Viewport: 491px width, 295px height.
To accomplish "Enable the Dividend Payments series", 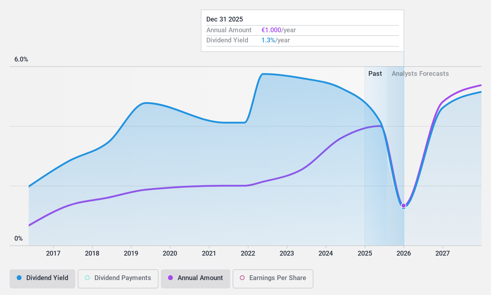I will 118,279.
